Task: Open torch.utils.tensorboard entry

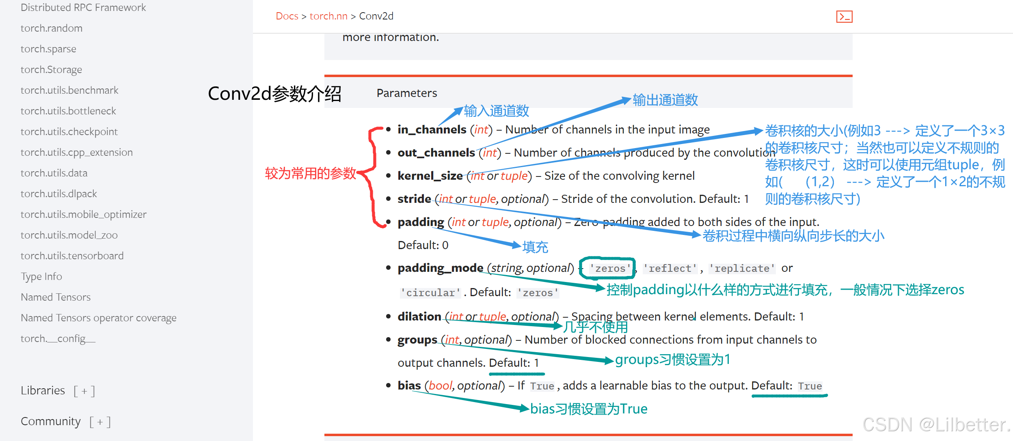Action: tap(72, 256)
